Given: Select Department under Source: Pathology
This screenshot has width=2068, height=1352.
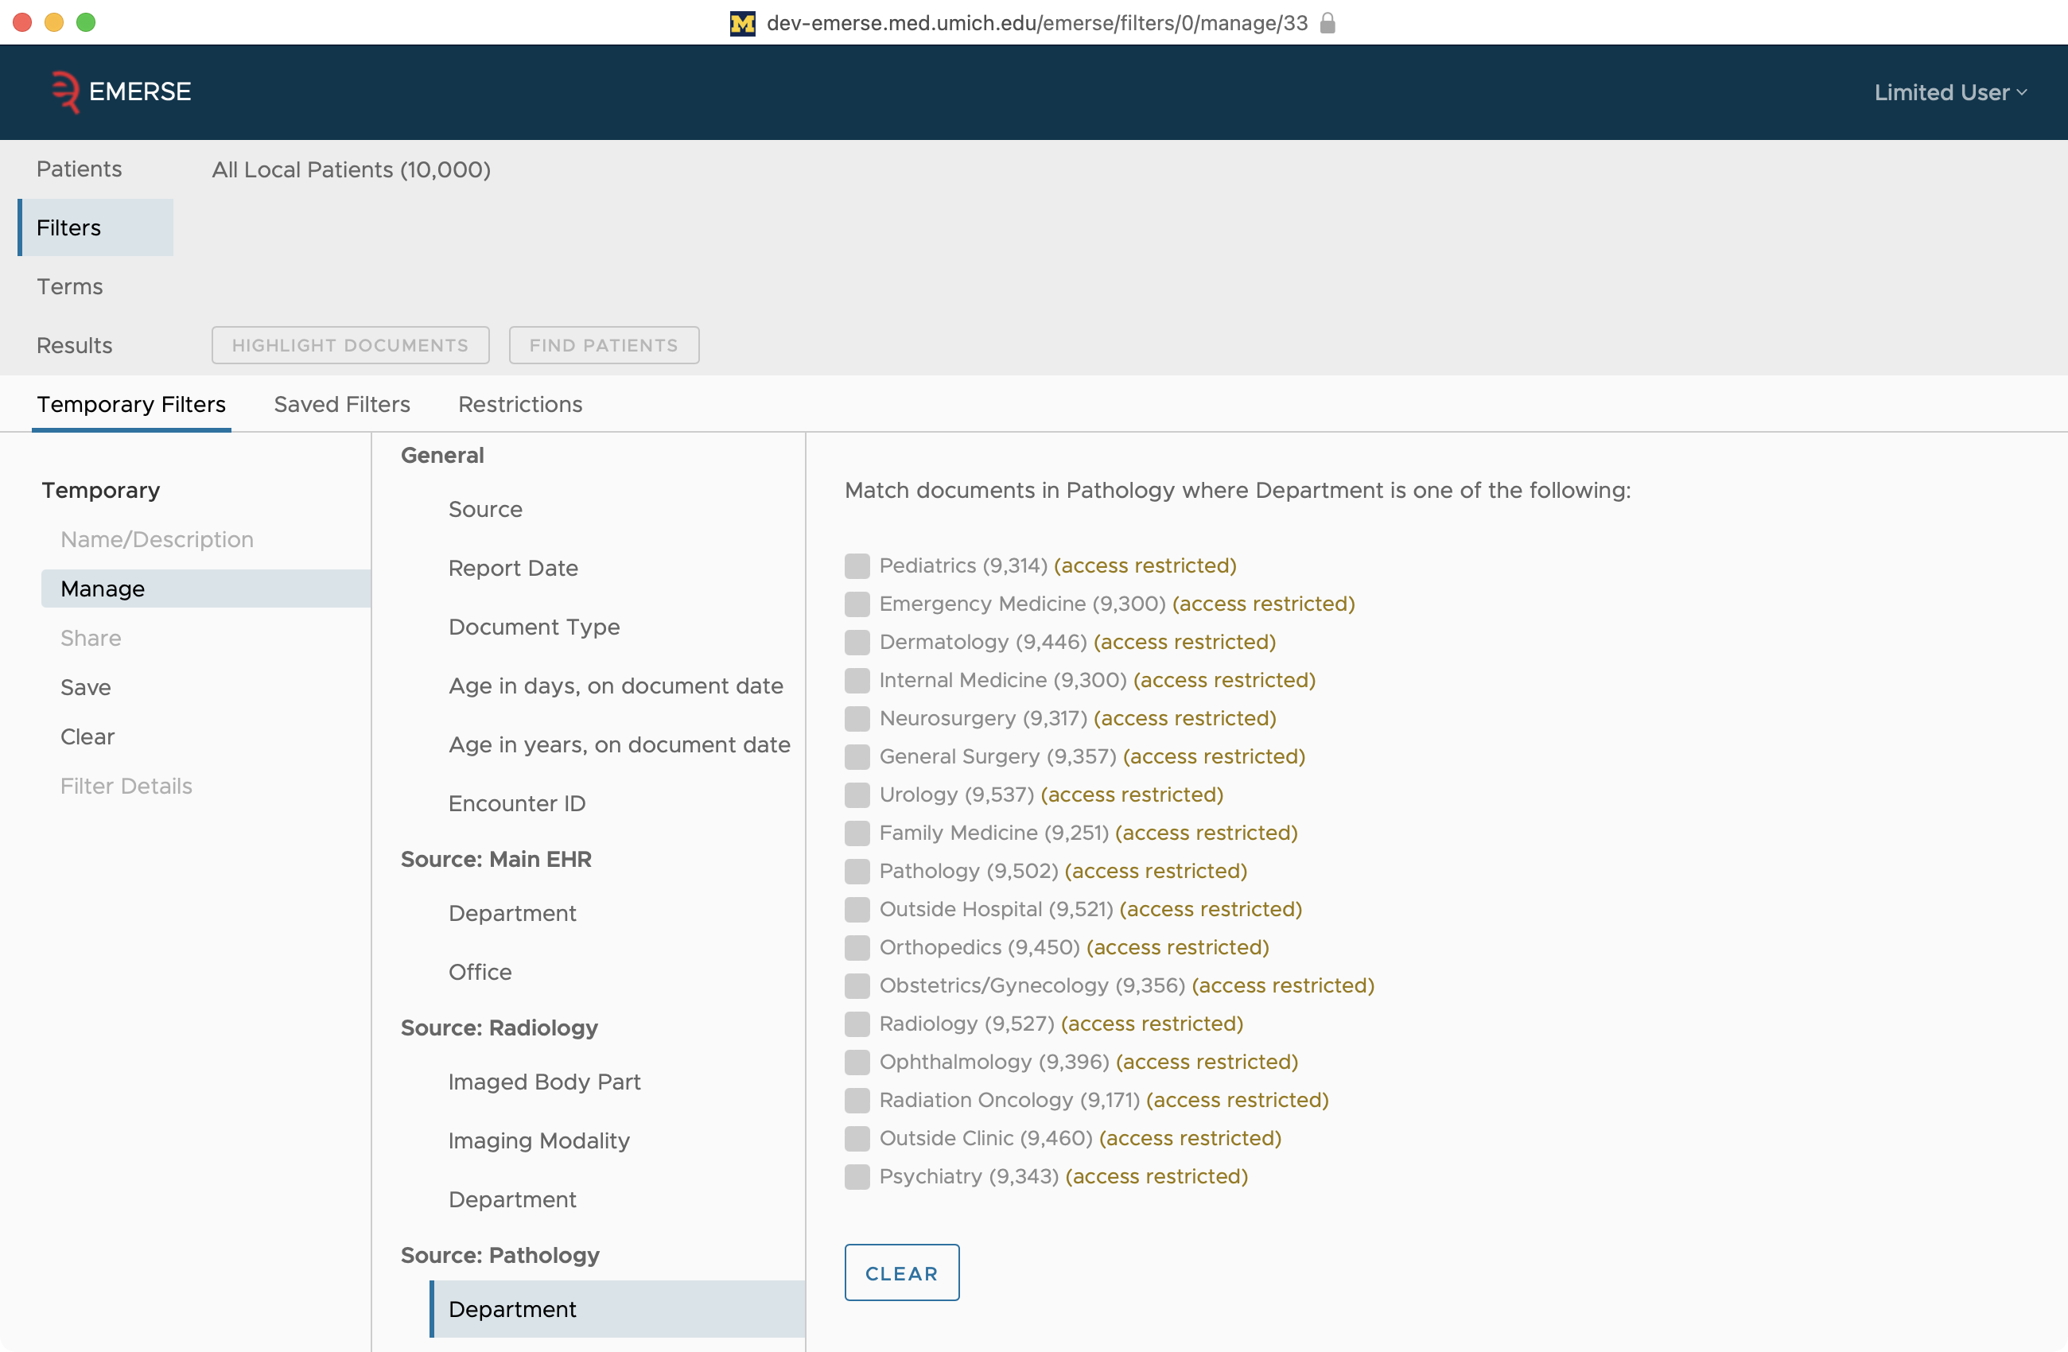Looking at the screenshot, I should pyautogui.click(x=617, y=1311).
